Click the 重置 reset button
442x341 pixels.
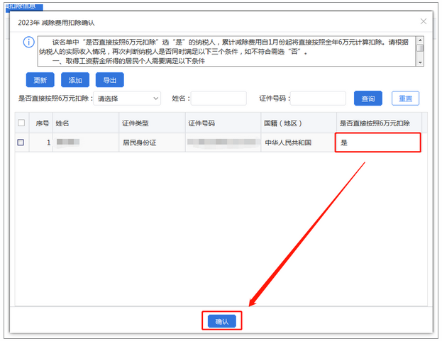click(405, 99)
